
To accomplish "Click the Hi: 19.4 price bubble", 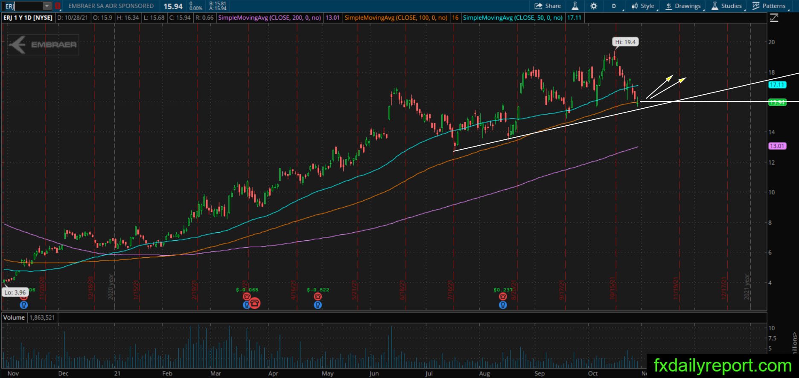I will click(625, 42).
